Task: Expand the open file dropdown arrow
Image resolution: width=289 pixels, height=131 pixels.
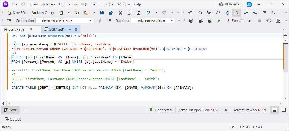Action: (94, 13)
